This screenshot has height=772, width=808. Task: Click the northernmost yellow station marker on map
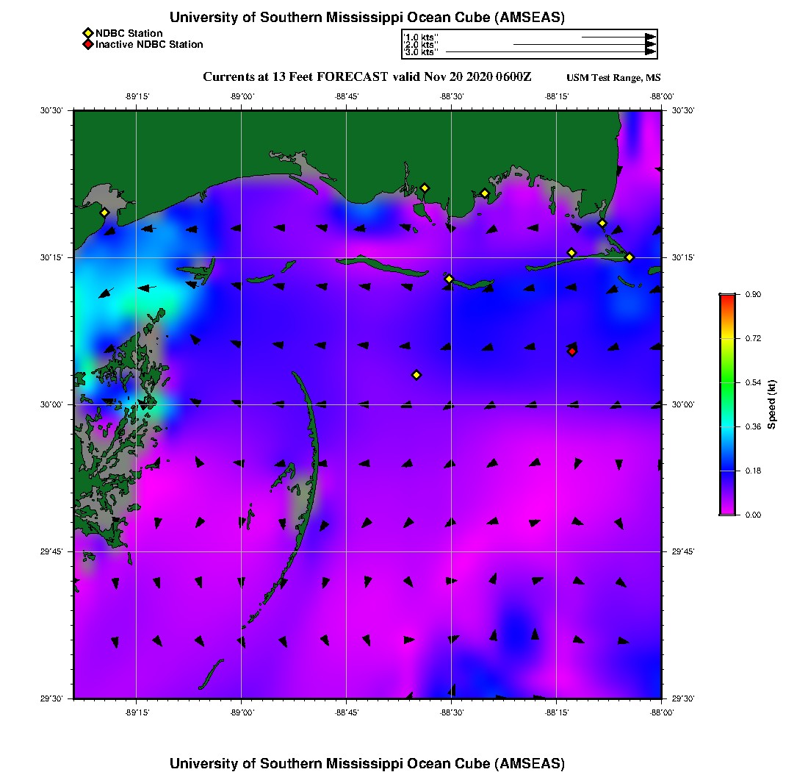(x=425, y=188)
